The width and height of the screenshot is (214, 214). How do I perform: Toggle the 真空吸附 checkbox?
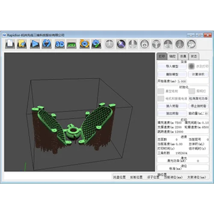pyautogui.click(x=161, y=91)
